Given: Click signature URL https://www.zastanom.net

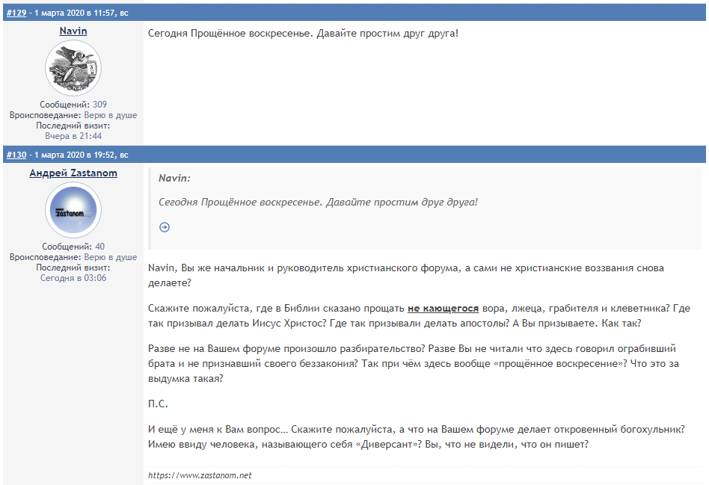Looking at the screenshot, I should coord(200,475).
